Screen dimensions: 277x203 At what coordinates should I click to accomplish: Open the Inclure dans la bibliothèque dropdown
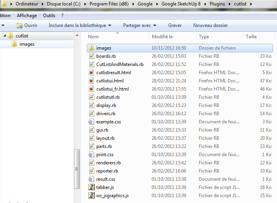80,25
